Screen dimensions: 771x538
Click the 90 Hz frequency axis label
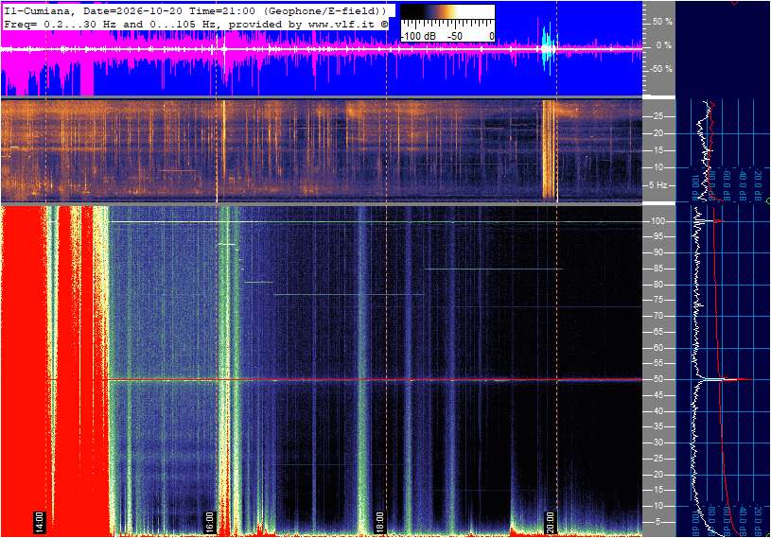click(x=657, y=252)
